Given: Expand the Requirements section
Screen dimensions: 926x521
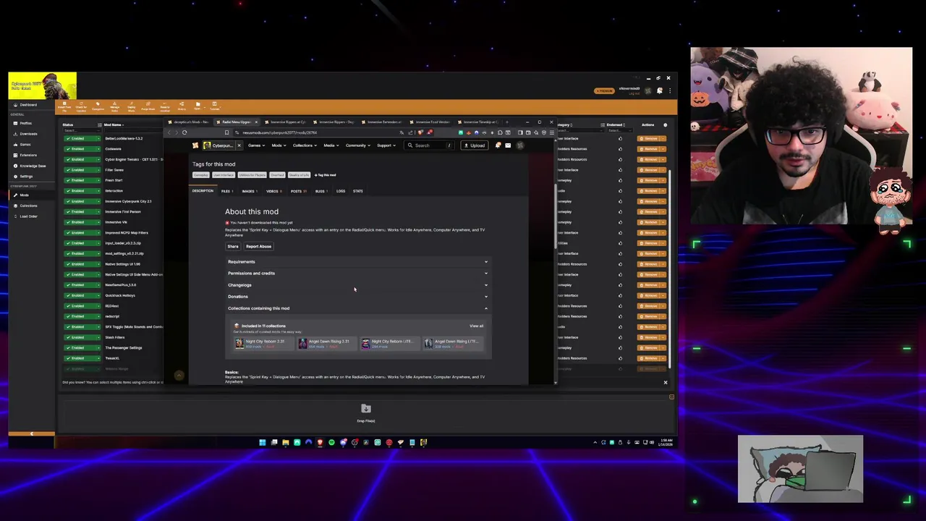Looking at the screenshot, I should pos(358,262).
